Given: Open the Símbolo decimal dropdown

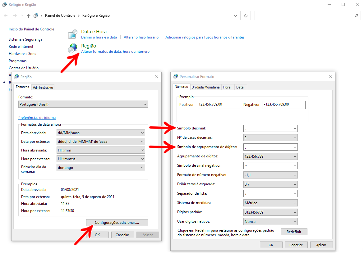Looking at the screenshot, I should (x=270, y=129).
